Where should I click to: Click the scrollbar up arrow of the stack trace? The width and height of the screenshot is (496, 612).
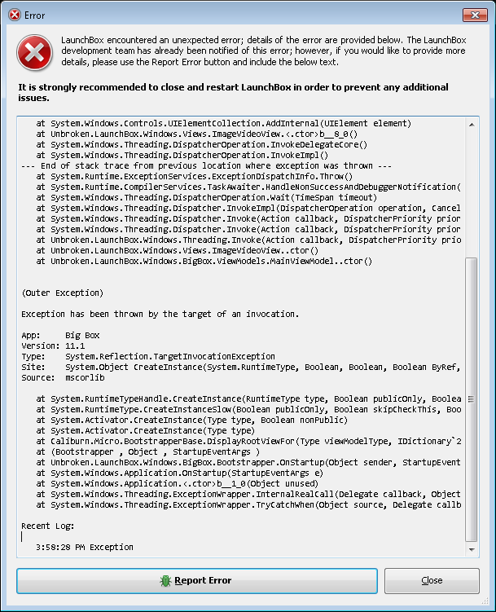pos(472,125)
